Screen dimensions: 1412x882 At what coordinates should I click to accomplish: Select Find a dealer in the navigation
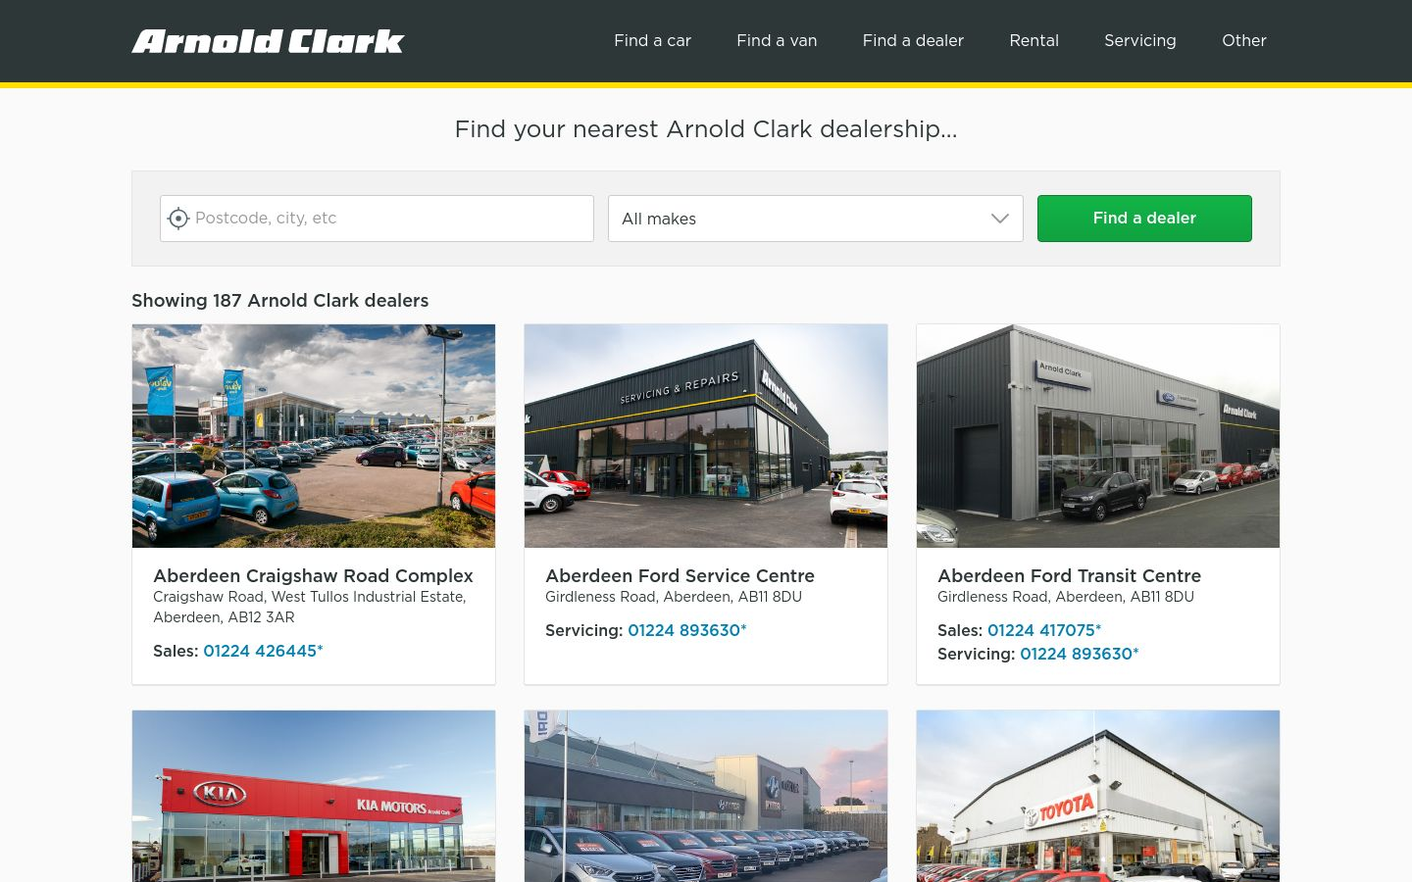[913, 40]
